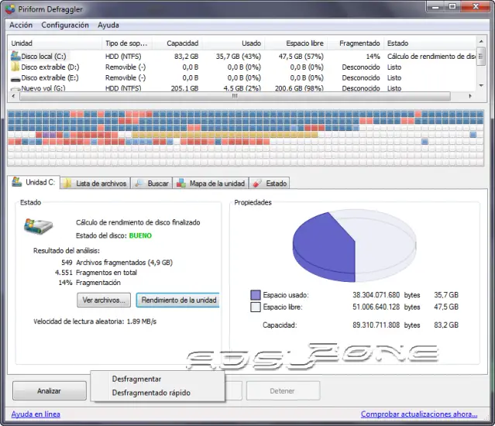Click the Espacio usado purple color swatch
This screenshot has height=426, width=495.
pos(256,295)
